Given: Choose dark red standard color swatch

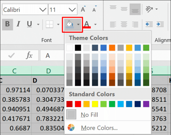Looking at the screenshot, I should click(70, 104).
